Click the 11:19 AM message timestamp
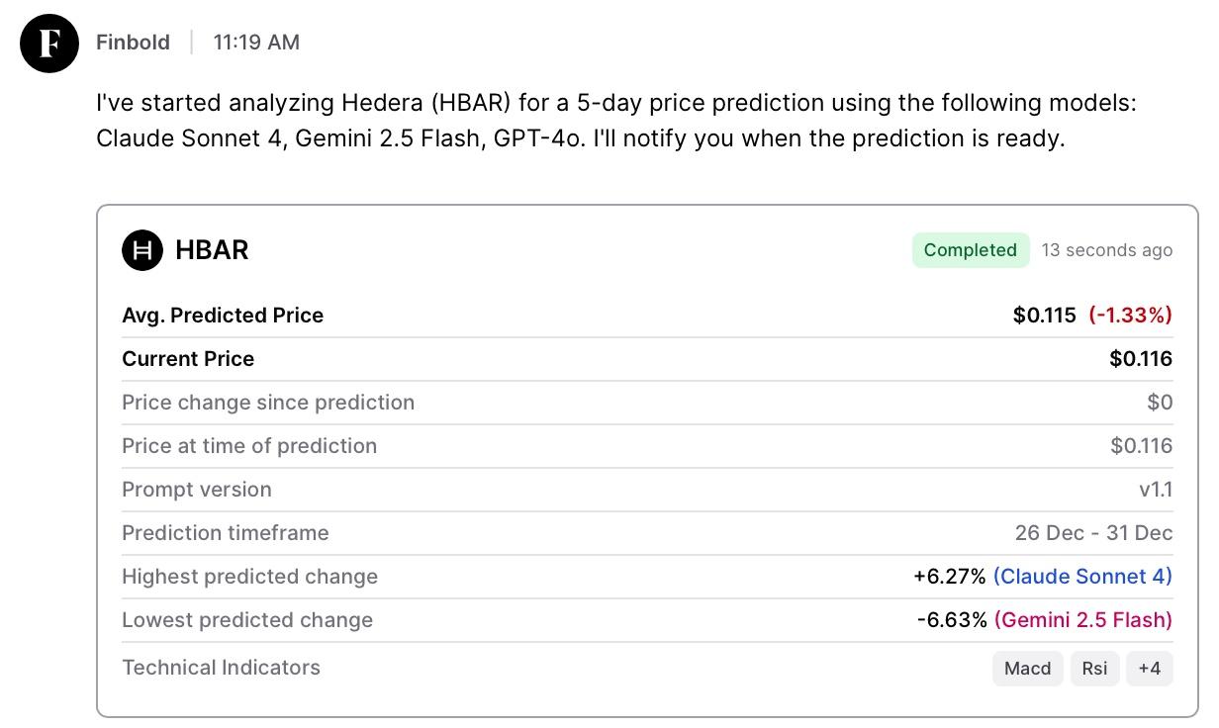Screen dimensions: 1219x728 (256, 43)
